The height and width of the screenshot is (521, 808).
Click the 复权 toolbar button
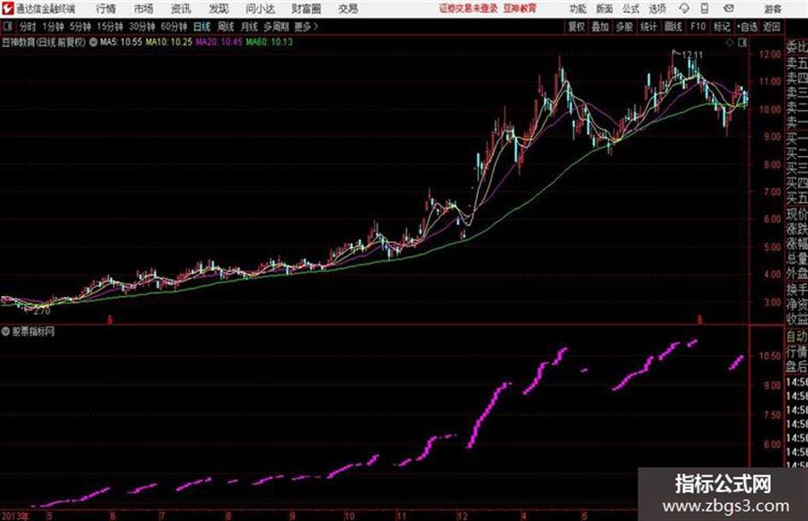576,27
